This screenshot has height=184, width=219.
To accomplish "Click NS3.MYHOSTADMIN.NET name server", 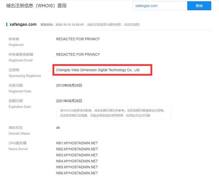I will (x=77, y=155).
